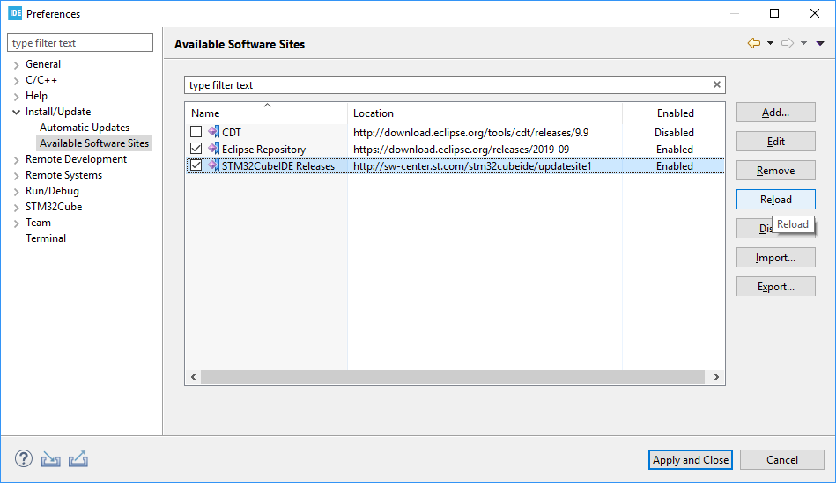Click the Add... button
Image resolution: width=836 pixels, height=483 pixels.
click(776, 113)
